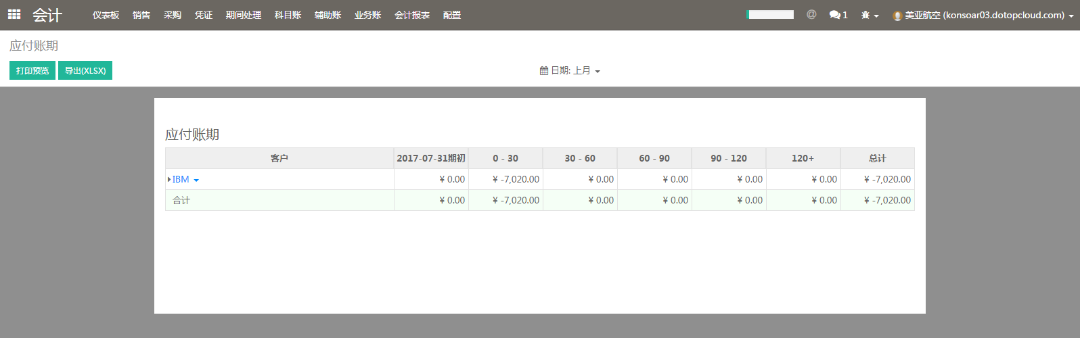Open the 美亚航空 user account dropdown

983,15
